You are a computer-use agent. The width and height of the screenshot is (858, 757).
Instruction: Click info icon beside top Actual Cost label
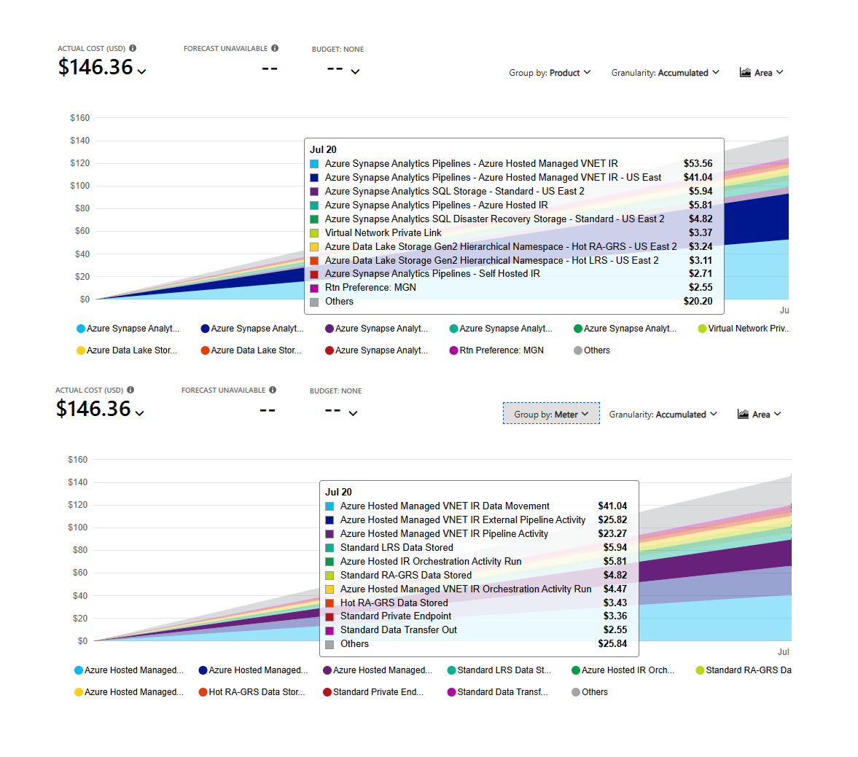click(133, 48)
